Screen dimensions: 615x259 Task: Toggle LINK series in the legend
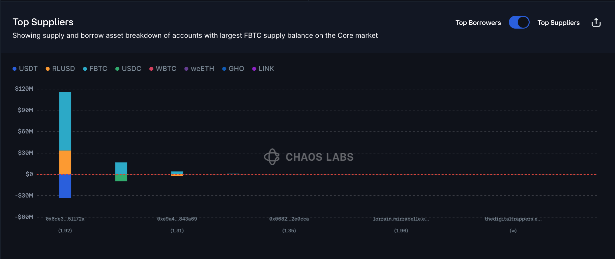coord(263,69)
